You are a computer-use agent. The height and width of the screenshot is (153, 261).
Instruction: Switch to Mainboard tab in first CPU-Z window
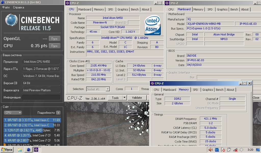click(85, 9)
